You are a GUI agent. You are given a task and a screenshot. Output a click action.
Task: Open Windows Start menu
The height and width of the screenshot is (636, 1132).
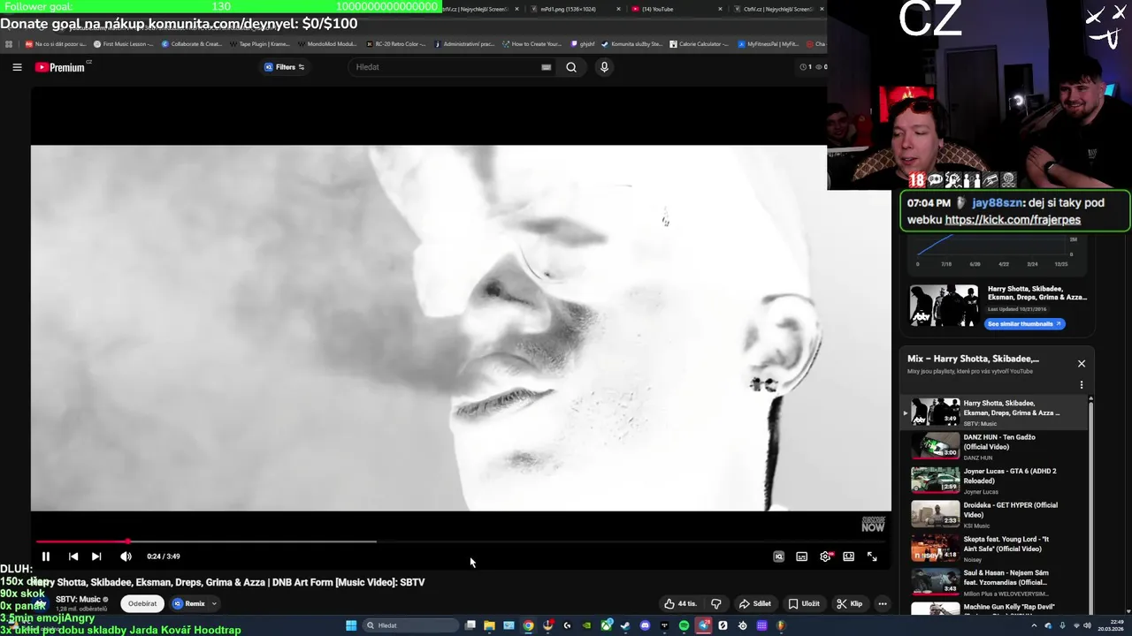[x=351, y=625]
